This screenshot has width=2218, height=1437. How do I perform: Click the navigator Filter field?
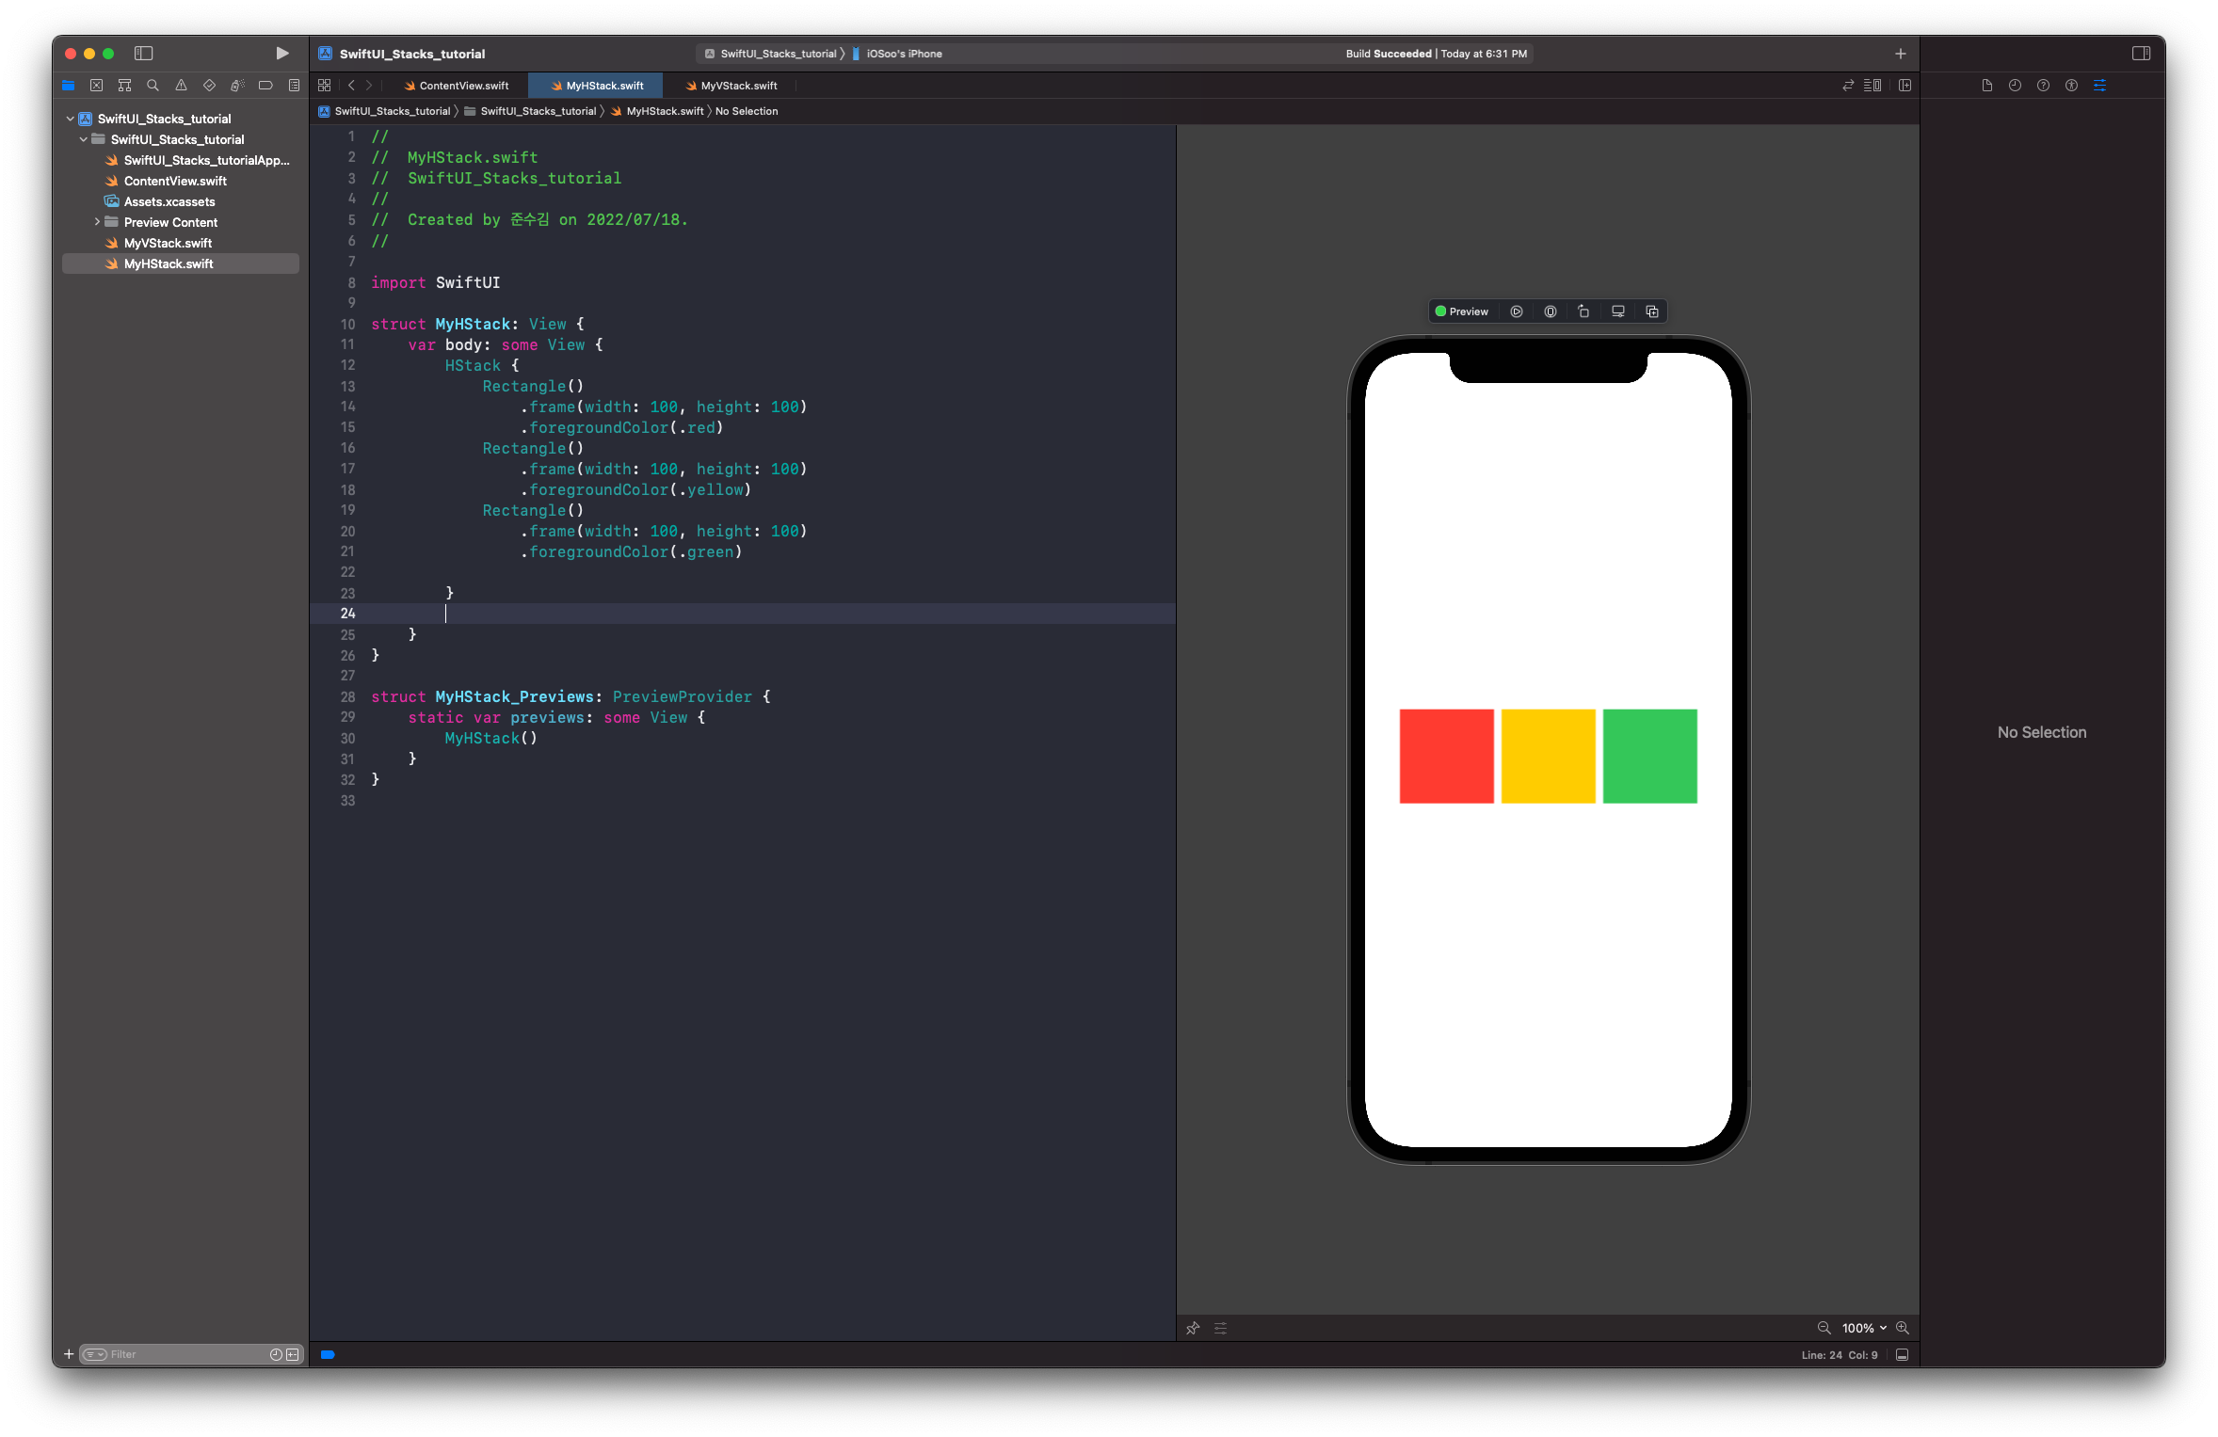[179, 1354]
